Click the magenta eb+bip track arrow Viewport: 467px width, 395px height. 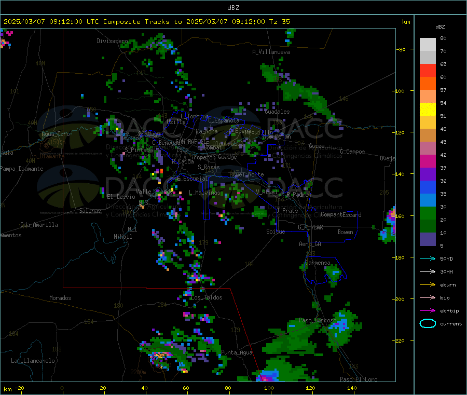pos(428,311)
